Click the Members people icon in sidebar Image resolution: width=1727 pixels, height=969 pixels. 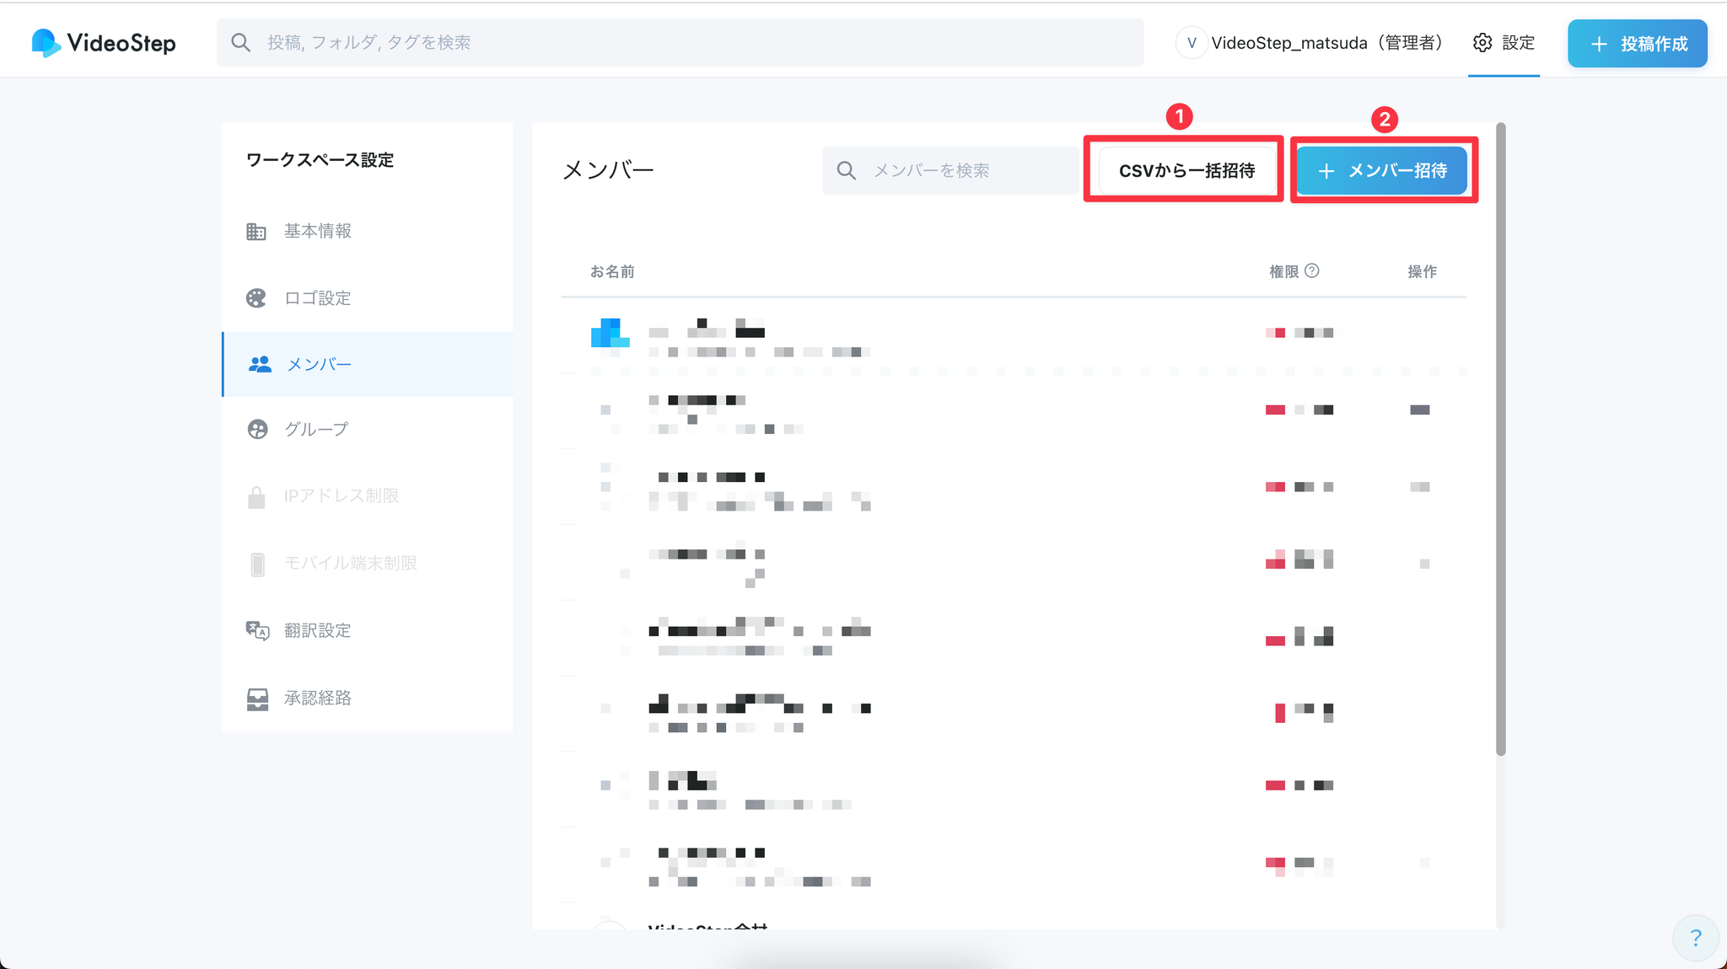[x=260, y=364]
